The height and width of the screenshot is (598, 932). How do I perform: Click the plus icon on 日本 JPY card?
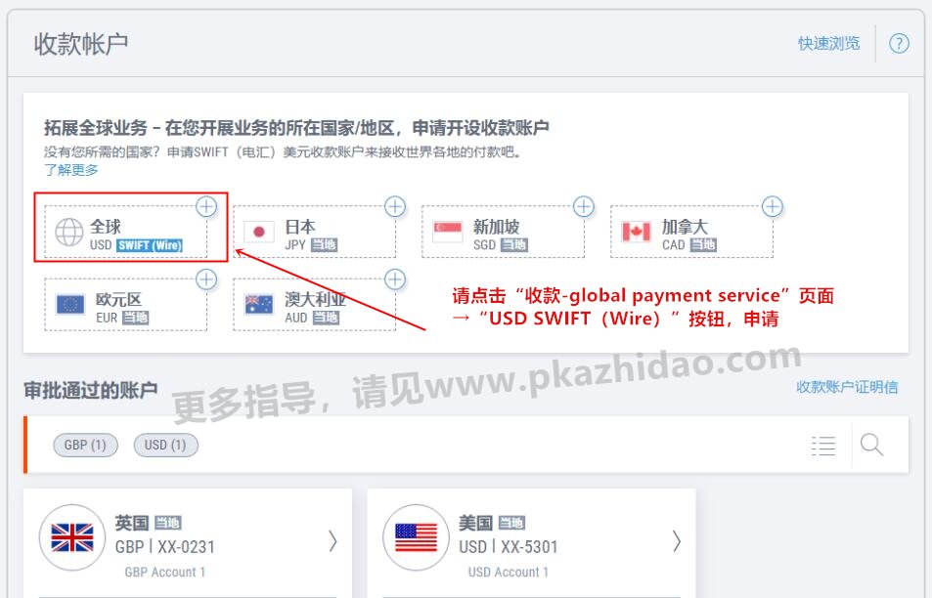click(x=395, y=206)
